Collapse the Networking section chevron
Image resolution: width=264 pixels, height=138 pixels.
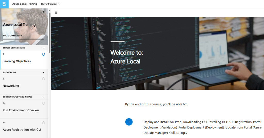[x=43, y=72]
